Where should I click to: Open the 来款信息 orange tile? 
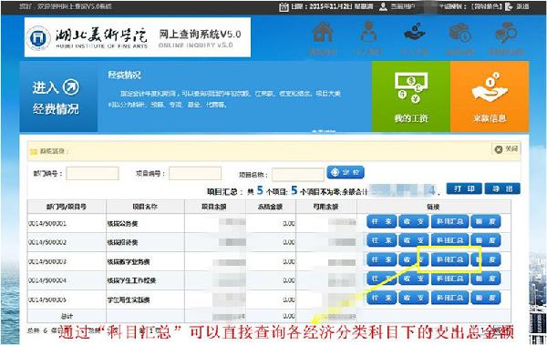click(x=490, y=96)
